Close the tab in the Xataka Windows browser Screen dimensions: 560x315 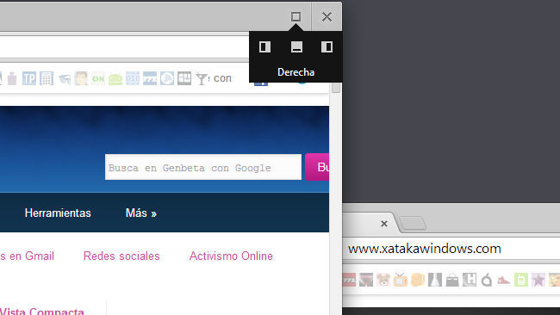(384, 224)
